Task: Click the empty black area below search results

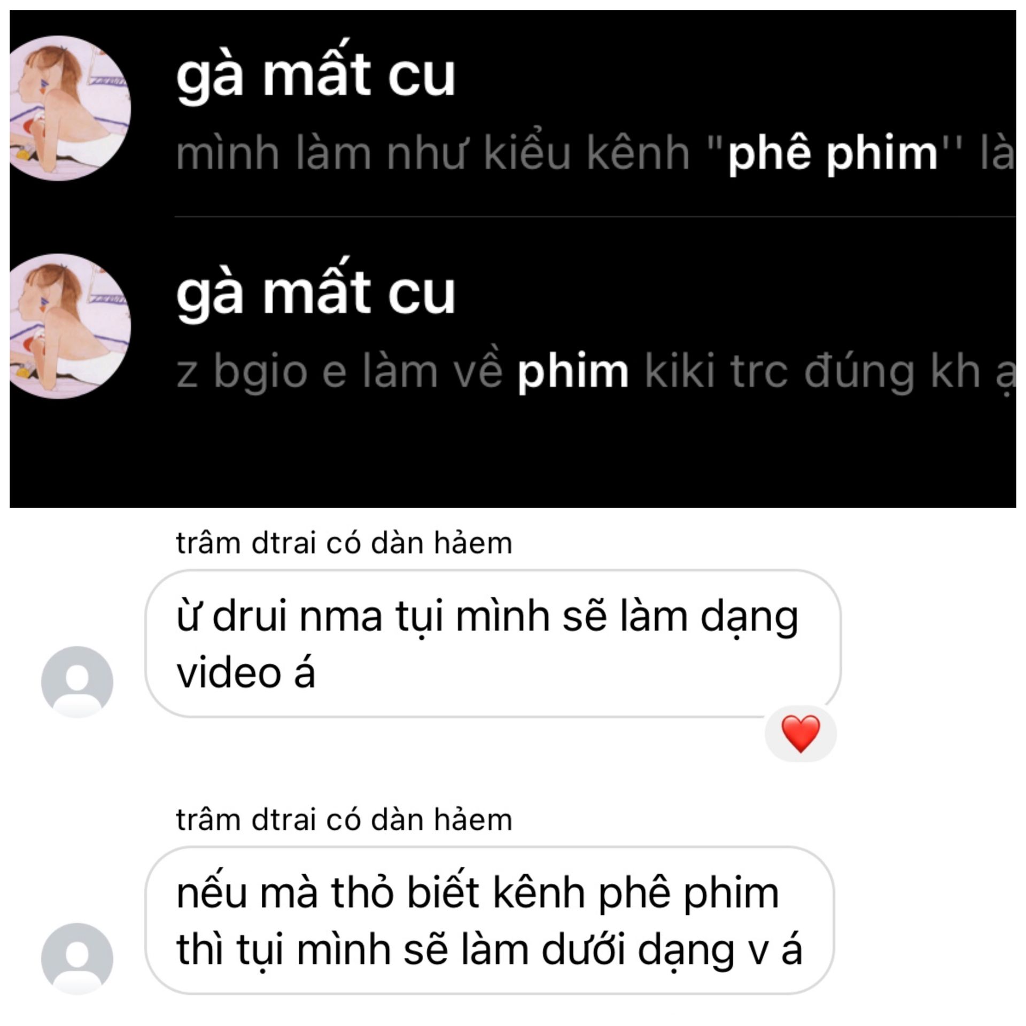Action: pos(513,454)
